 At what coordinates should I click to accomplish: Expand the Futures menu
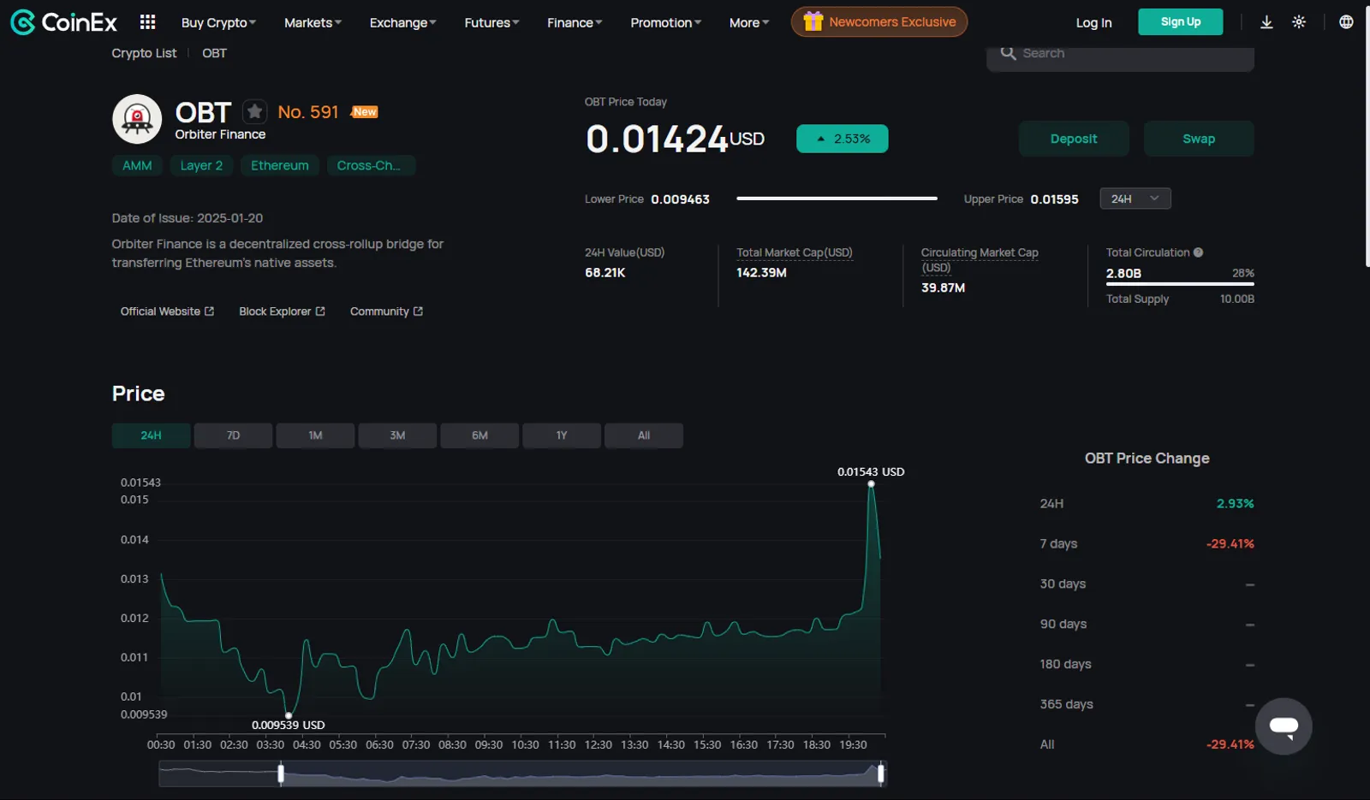pyautogui.click(x=491, y=23)
